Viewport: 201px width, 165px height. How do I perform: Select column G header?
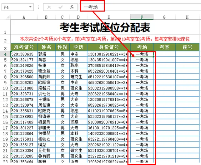[x=164, y=17]
